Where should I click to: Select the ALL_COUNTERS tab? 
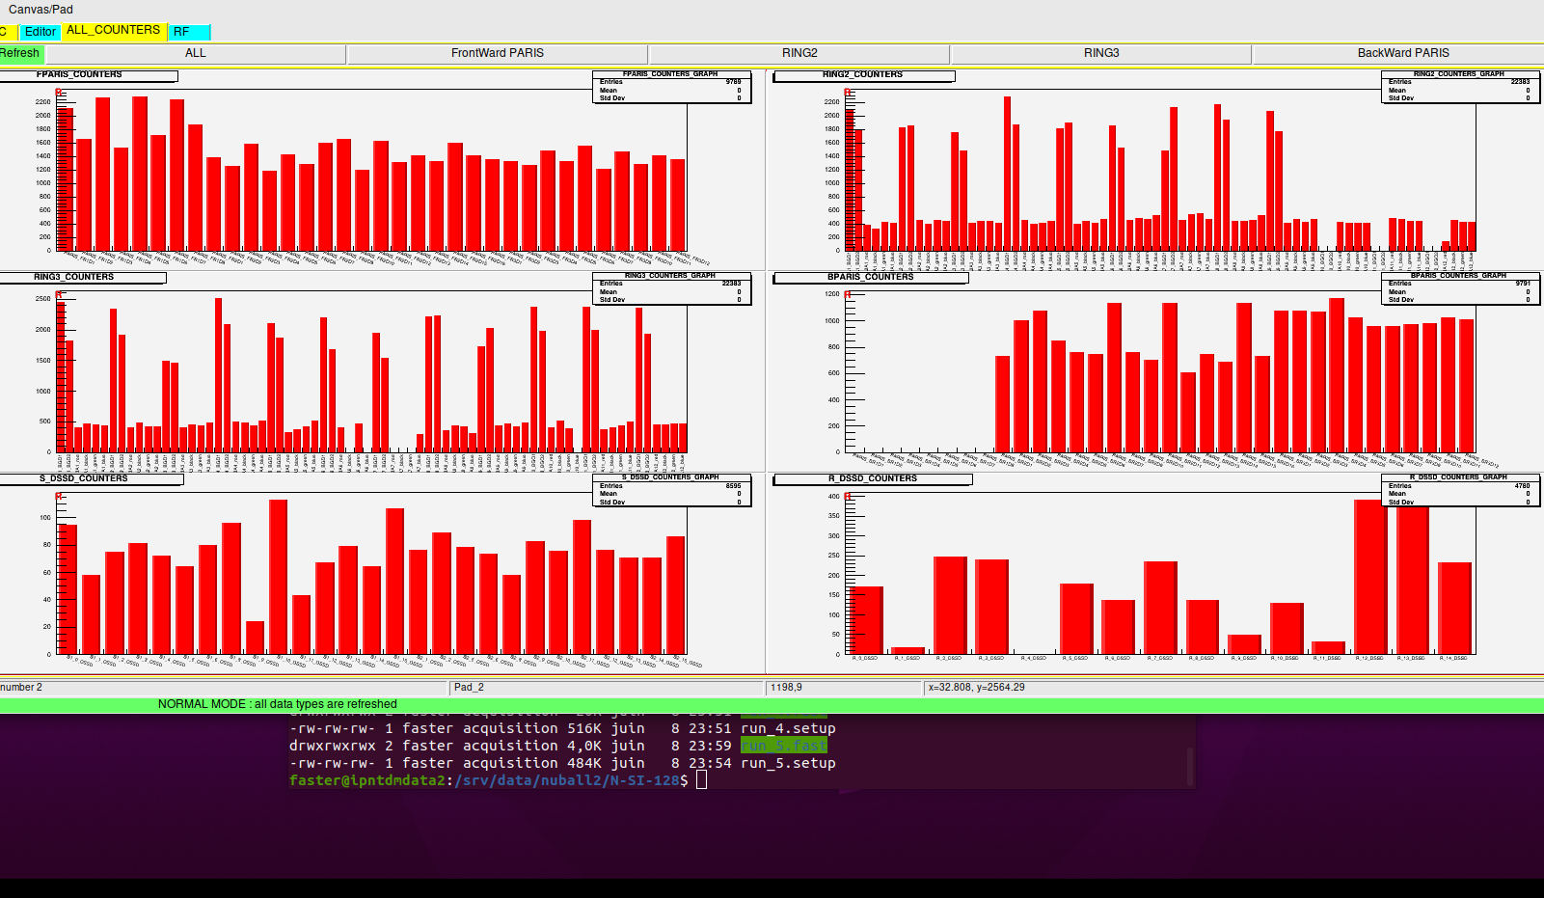(x=113, y=31)
